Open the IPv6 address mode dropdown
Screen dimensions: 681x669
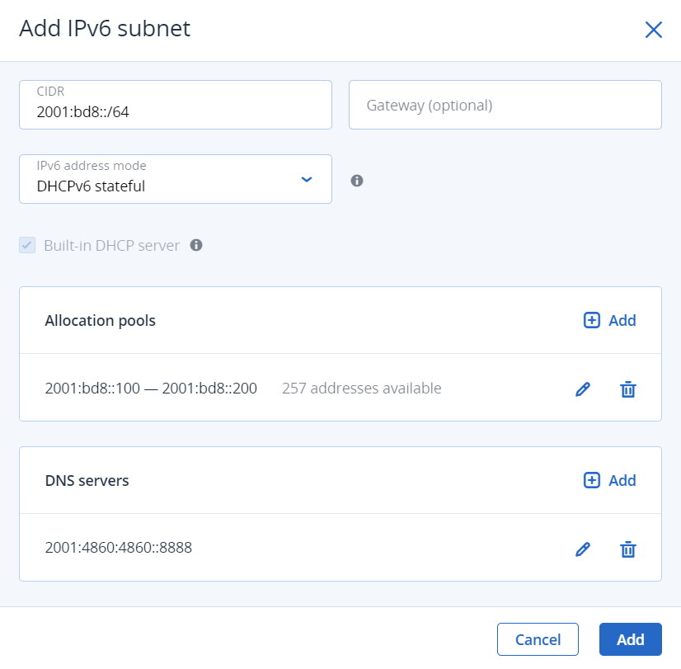(x=175, y=179)
